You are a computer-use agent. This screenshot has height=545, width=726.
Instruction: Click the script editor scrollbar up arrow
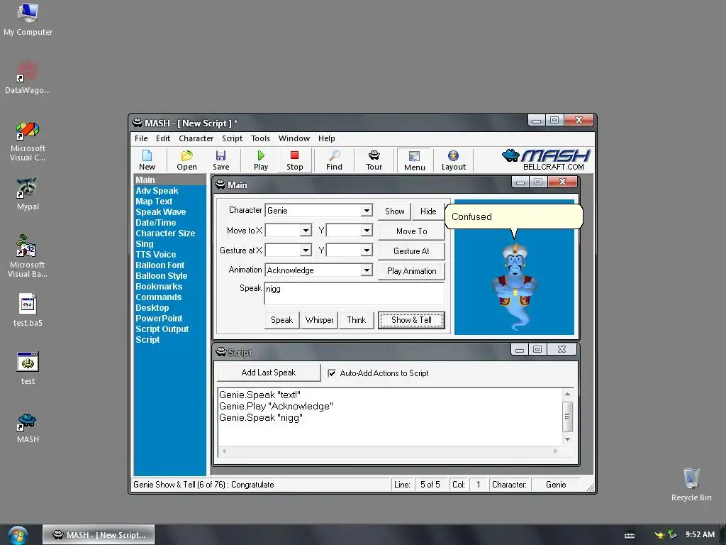pyautogui.click(x=567, y=394)
